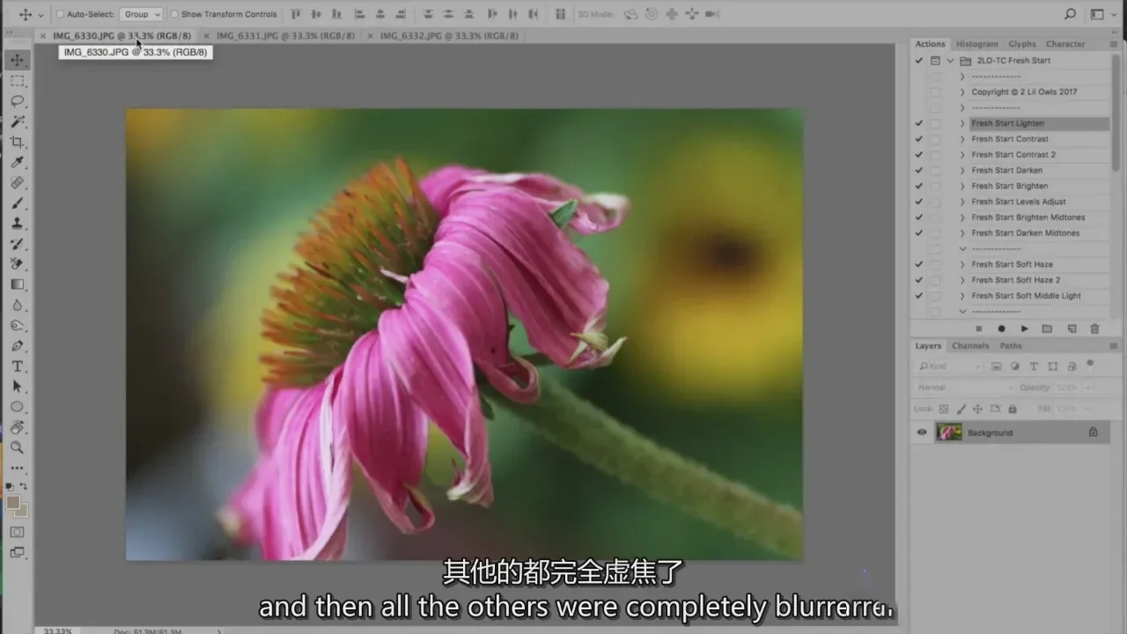The height and width of the screenshot is (634, 1127).
Task: Open the Group dropdown in options bar
Action: (x=142, y=14)
